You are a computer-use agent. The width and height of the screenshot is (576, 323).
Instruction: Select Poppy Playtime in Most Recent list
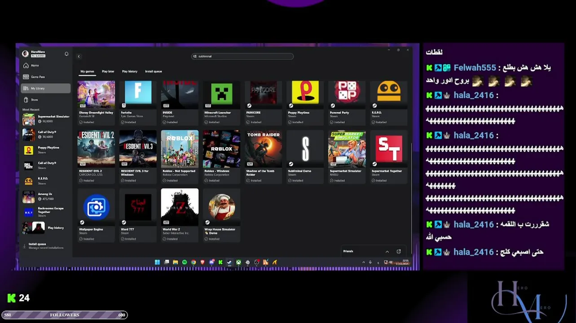pyautogui.click(x=46, y=150)
